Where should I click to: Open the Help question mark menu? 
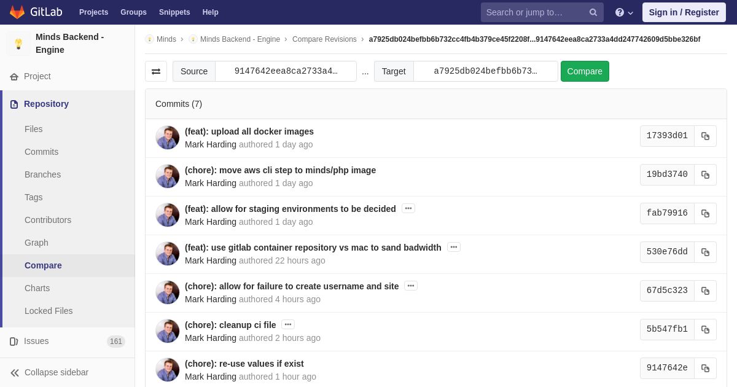point(624,12)
